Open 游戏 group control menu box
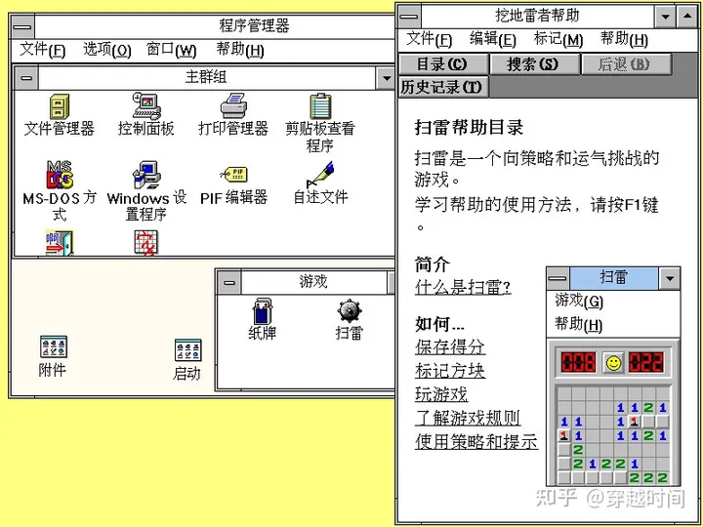 pyautogui.click(x=229, y=282)
